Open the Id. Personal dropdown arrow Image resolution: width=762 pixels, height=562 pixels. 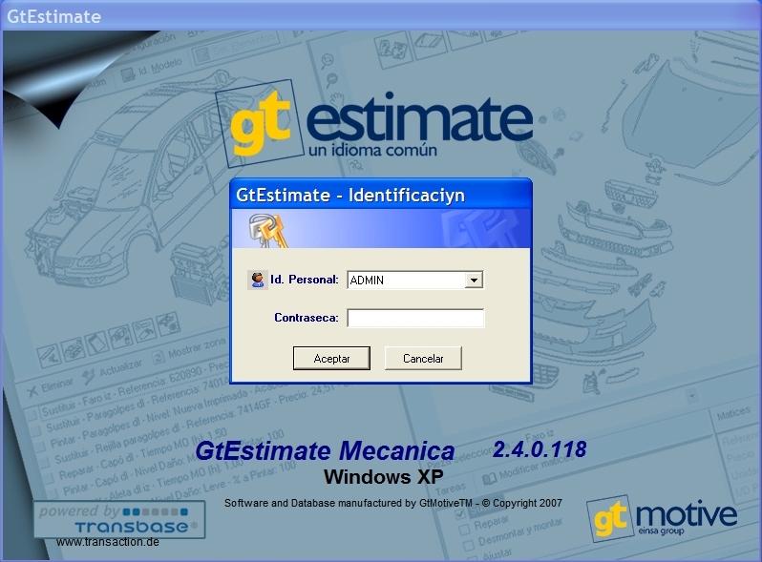474,280
